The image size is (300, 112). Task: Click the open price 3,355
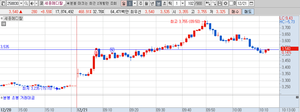183,12
